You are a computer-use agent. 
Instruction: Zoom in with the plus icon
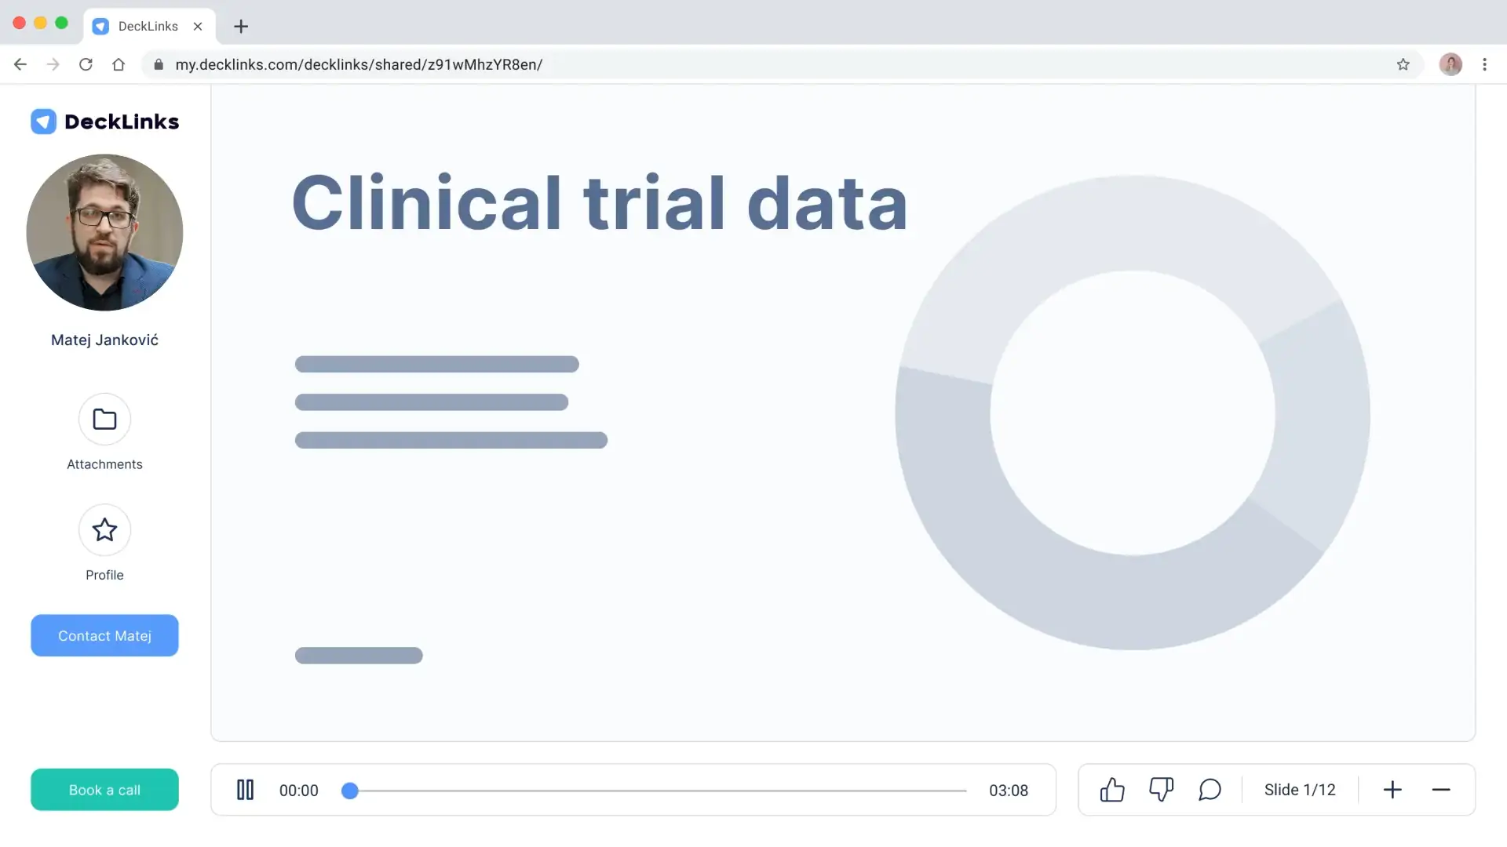(x=1392, y=790)
